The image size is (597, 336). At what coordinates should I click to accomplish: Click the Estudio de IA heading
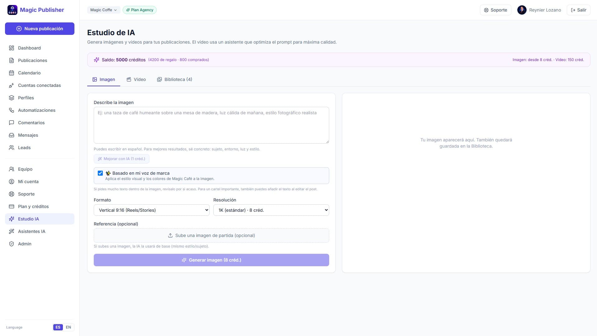[111, 33]
